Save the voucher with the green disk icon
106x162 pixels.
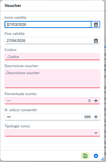coord(85,156)
